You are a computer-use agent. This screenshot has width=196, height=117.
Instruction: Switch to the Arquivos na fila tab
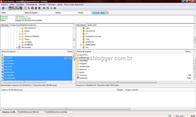coord(9,112)
